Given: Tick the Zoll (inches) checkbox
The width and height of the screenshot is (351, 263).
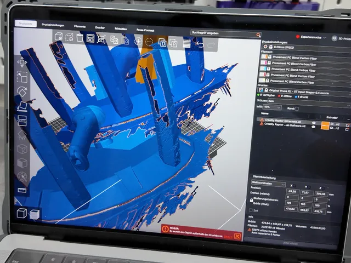Looking at the screenshot, I should [251, 210].
